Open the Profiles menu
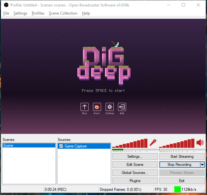The image size is (207, 195). [x=38, y=13]
